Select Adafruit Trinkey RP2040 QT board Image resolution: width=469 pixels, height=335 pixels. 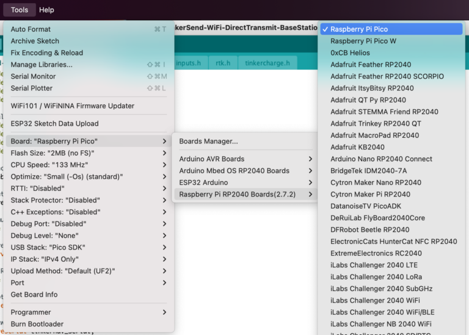coord(391,124)
